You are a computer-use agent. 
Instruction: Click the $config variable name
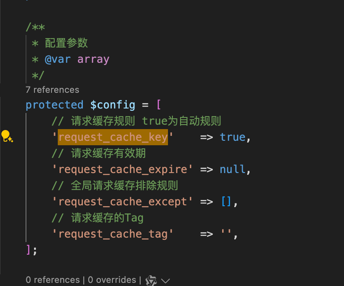pos(112,104)
